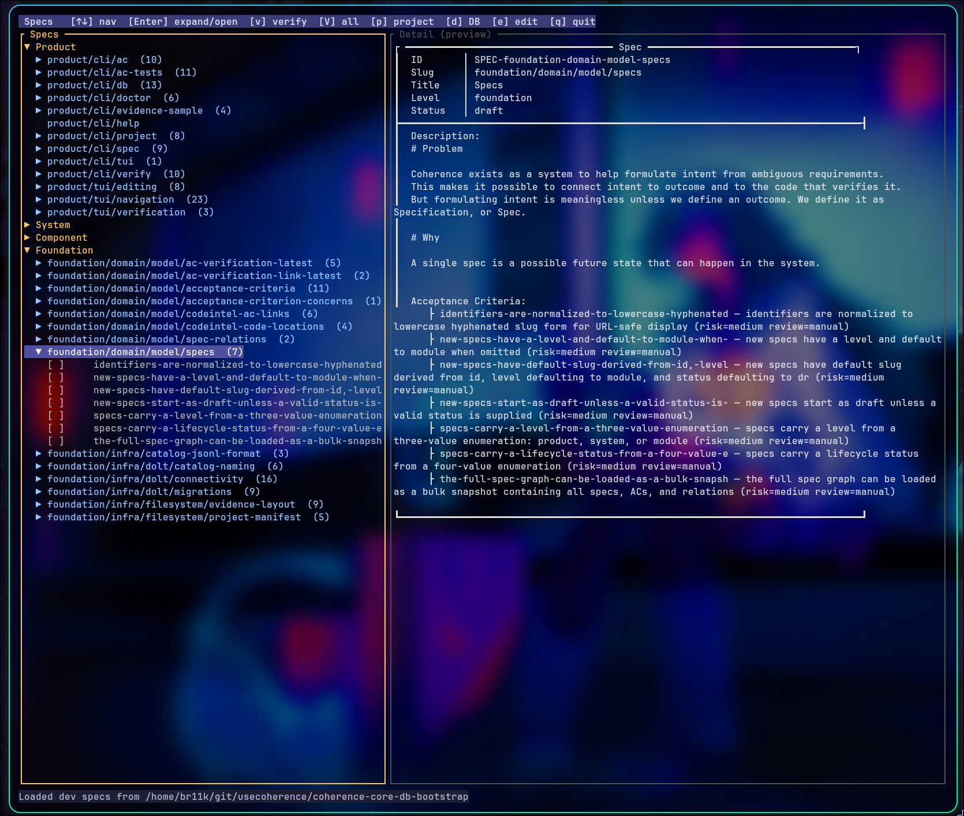The width and height of the screenshot is (964, 816).
Task: Select product/cli/tui (1) row
Action: (x=99, y=161)
